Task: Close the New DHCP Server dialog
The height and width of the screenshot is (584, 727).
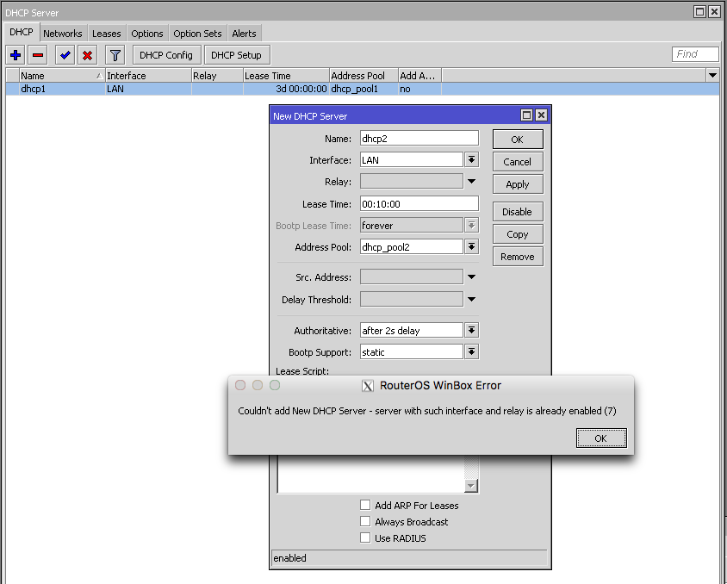Action: (x=541, y=115)
